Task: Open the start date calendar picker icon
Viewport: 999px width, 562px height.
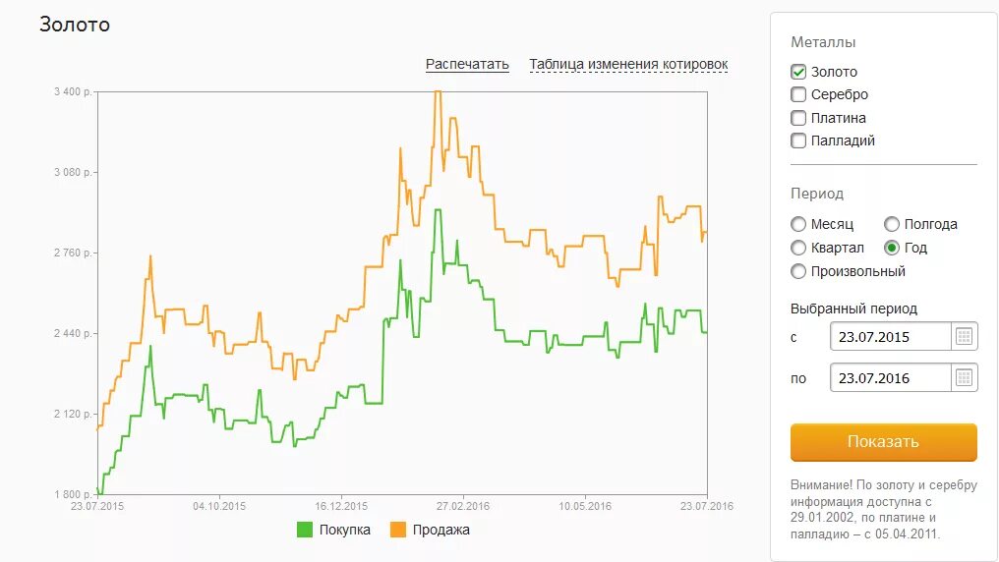Action: click(965, 337)
